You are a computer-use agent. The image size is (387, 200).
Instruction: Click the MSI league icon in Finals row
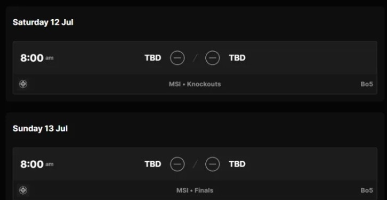click(x=23, y=190)
